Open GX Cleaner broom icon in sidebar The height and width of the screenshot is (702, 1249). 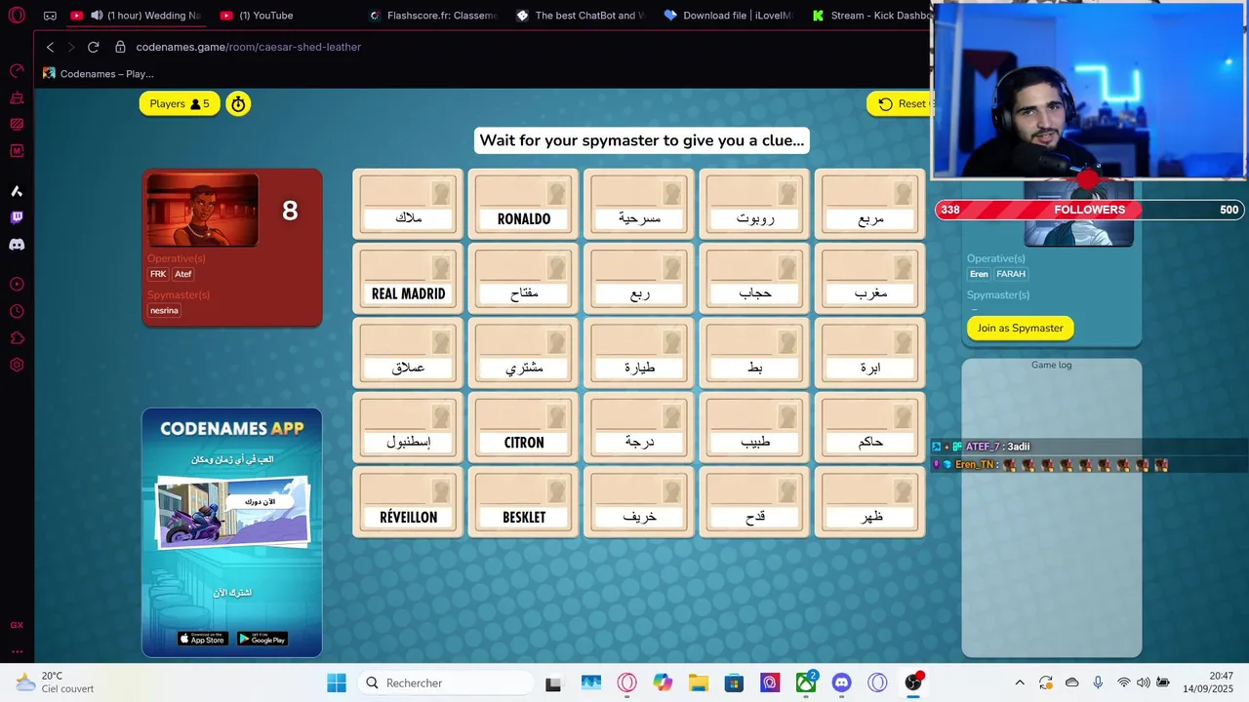[17, 97]
